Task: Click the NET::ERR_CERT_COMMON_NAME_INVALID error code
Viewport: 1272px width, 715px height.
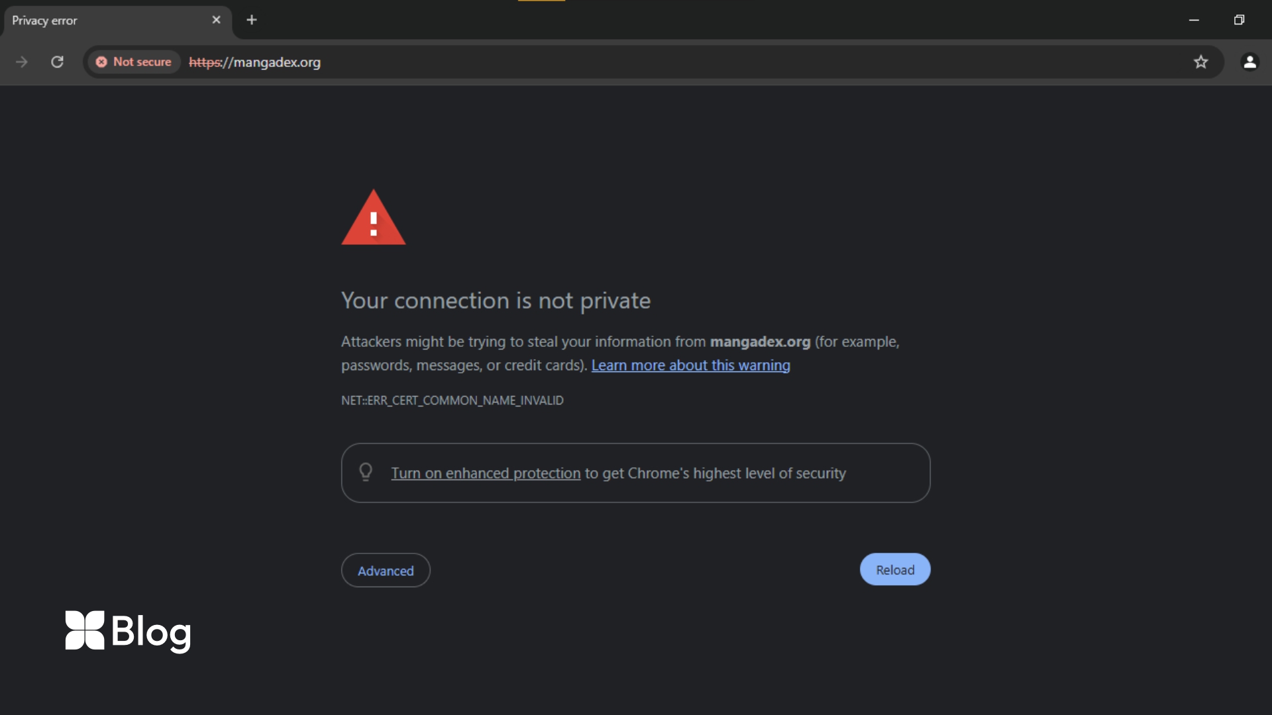Action: point(452,401)
